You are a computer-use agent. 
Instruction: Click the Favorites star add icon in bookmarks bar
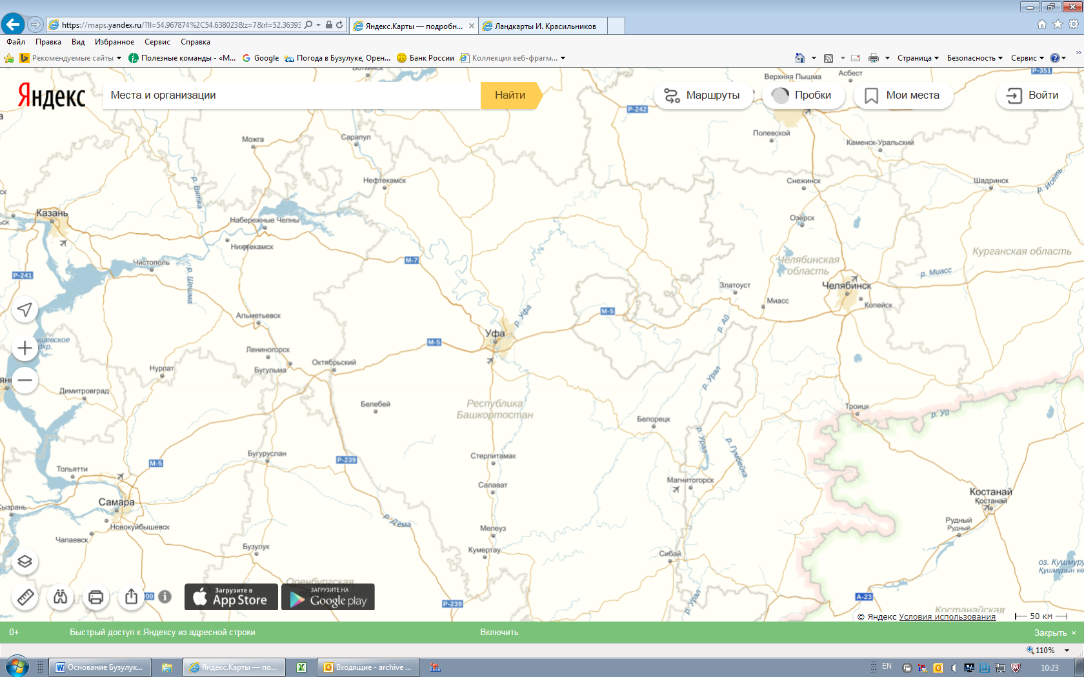click(x=9, y=58)
